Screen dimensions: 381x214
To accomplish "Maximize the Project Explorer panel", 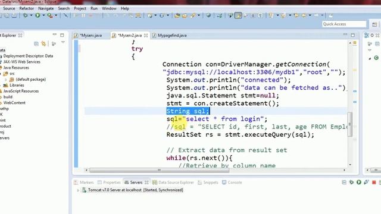I will (x=62, y=35).
